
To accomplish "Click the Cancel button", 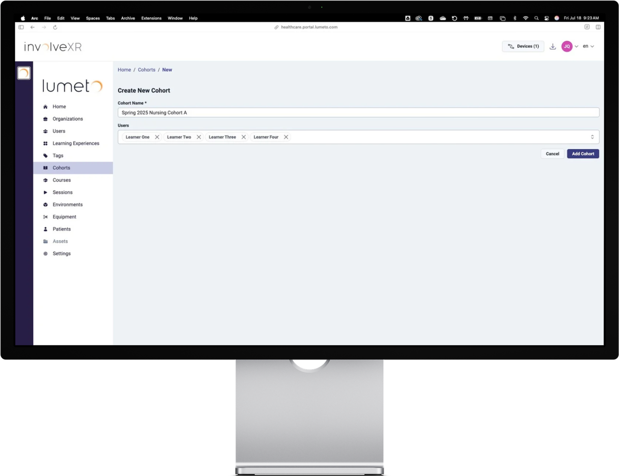I will pyautogui.click(x=553, y=154).
